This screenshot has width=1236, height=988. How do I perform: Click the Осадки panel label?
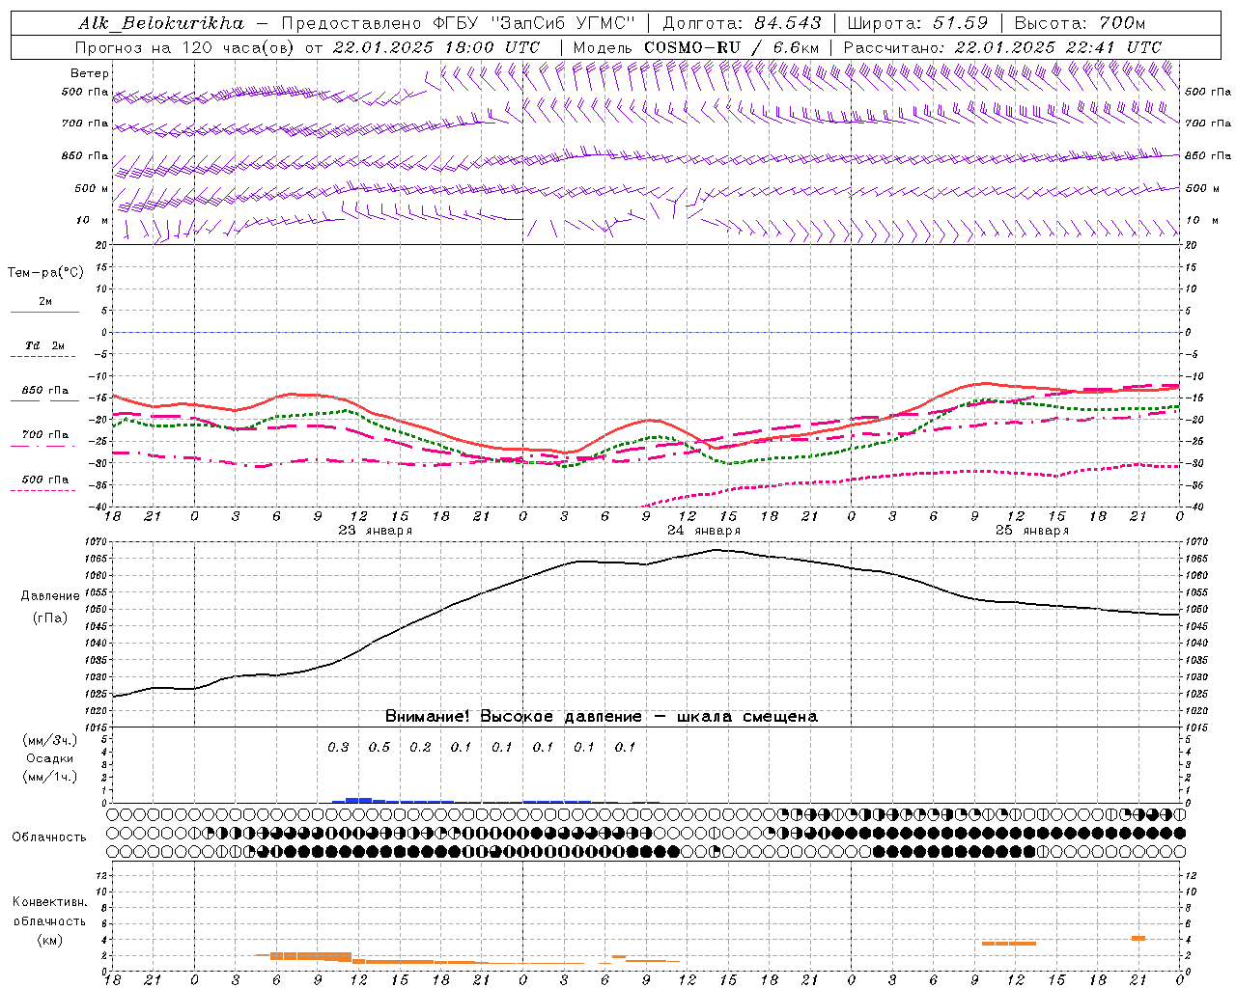pyautogui.click(x=49, y=758)
